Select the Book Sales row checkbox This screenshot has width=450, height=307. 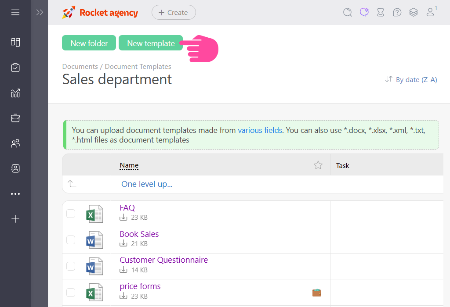pyautogui.click(x=71, y=240)
